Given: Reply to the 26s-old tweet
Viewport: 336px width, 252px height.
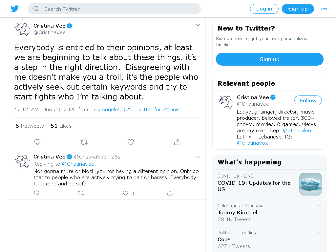Looking at the screenshot, I should click(37, 193).
